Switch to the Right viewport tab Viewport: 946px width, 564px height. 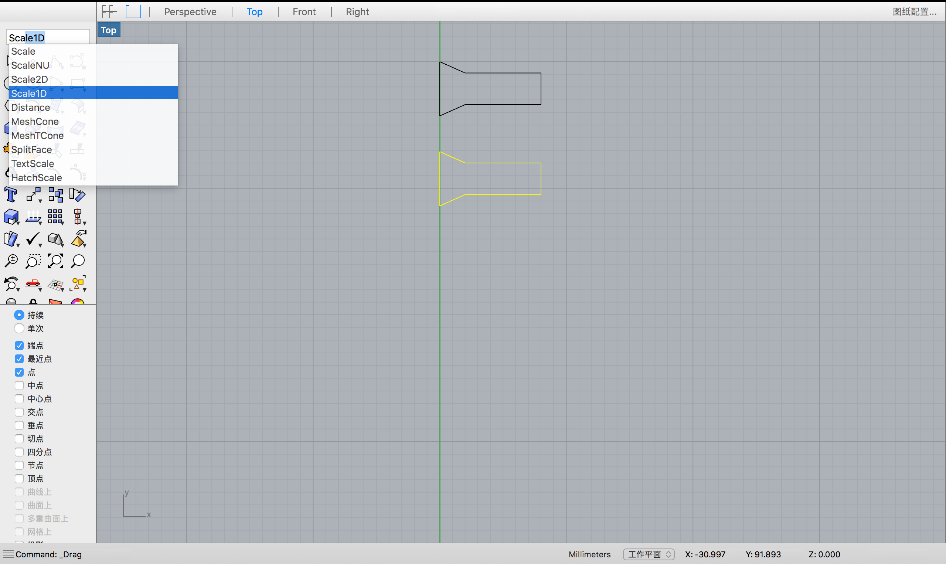click(357, 12)
